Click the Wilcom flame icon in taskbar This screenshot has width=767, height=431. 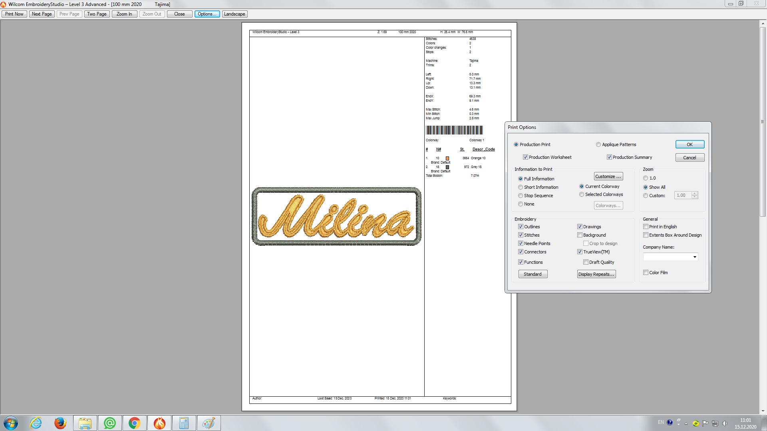159,423
